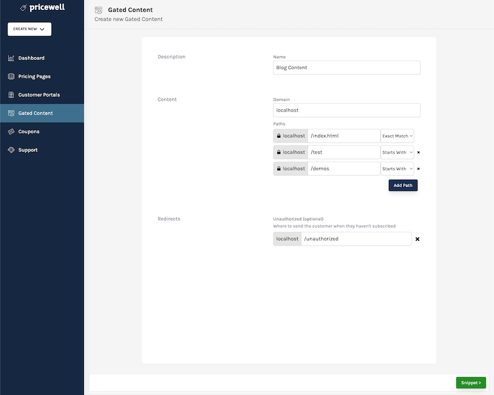This screenshot has height=395, width=494.
Task: Edit the Domain field containing localhost
Action: click(346, 110)
